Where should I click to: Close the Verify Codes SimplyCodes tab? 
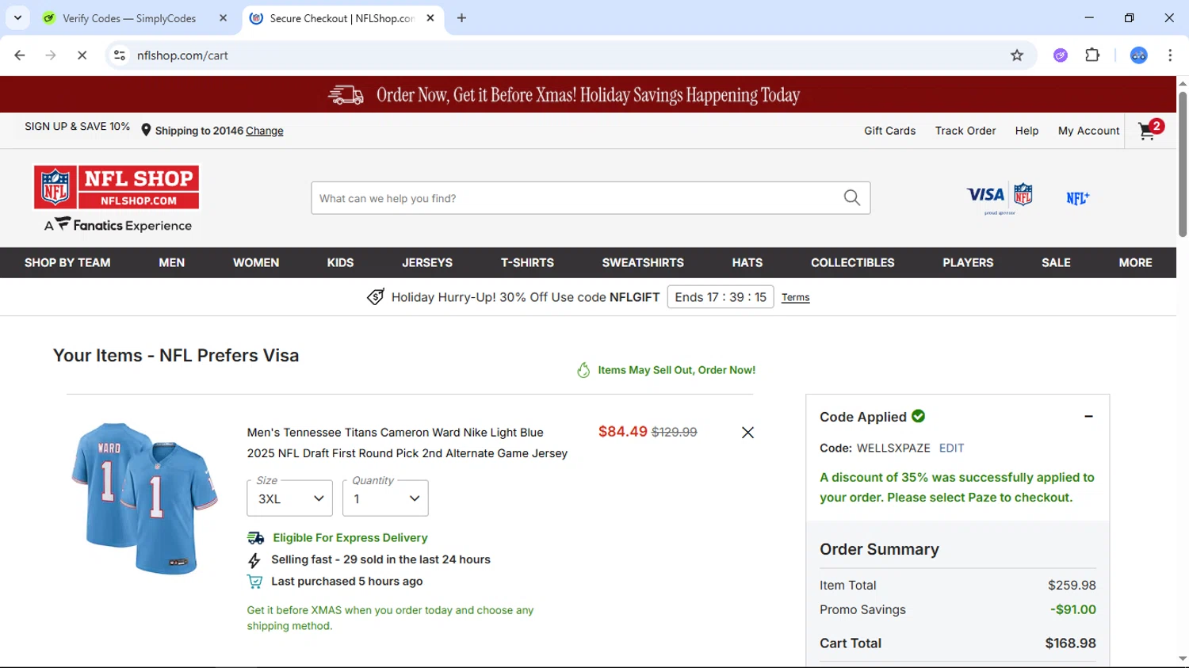tap(223, 17)
